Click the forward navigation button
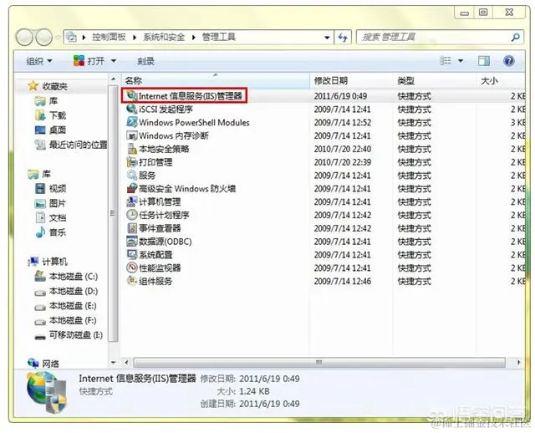535x433 pixels. (44, 37)
